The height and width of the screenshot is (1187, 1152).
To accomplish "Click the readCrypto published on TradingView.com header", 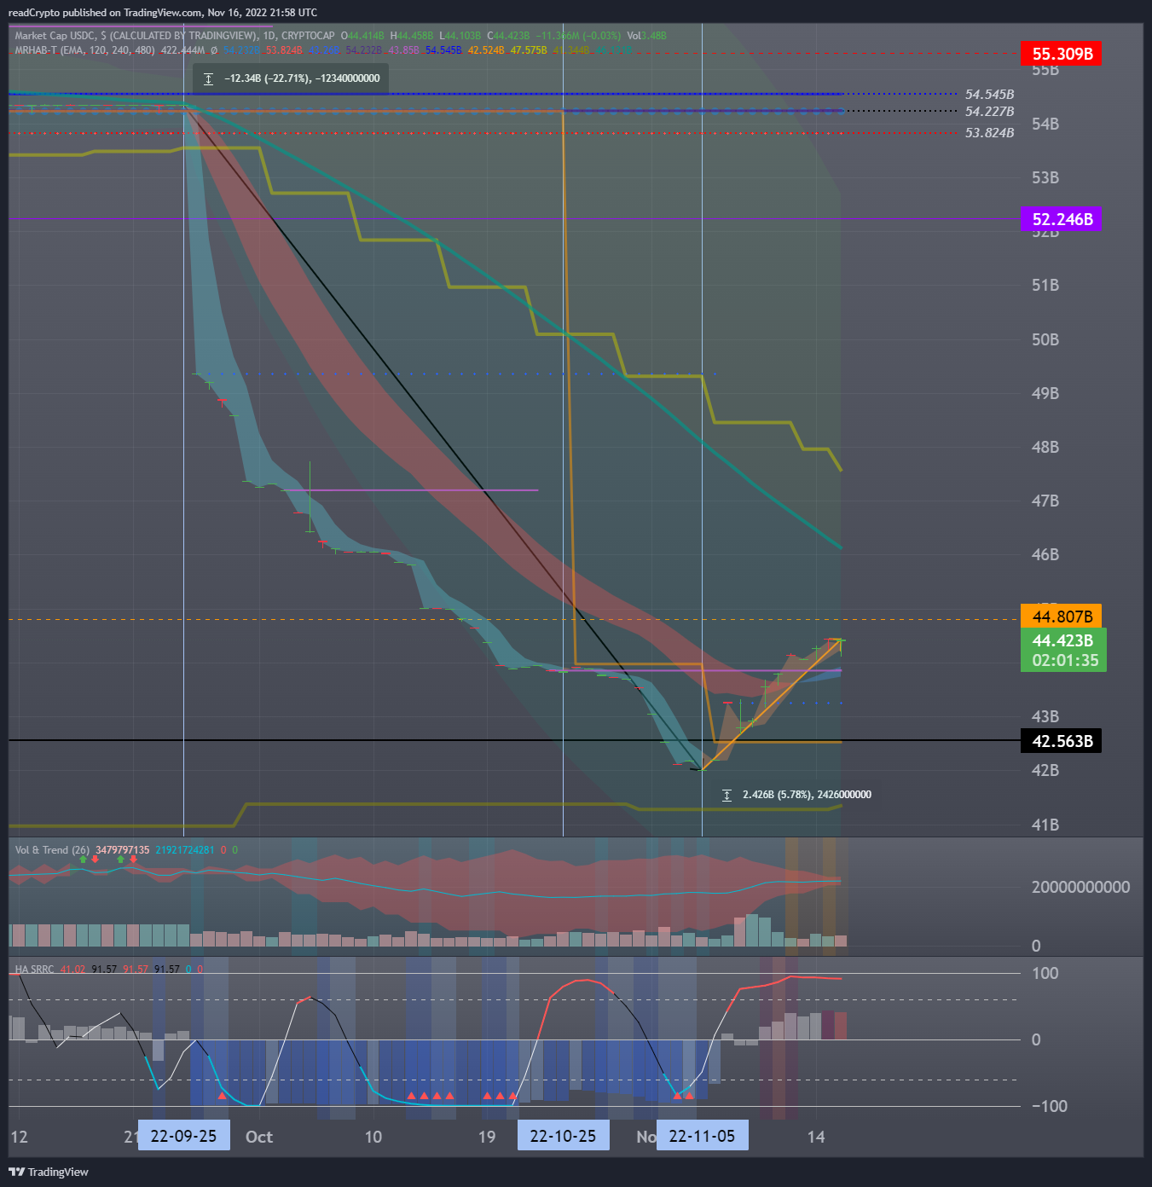I will click(163, 13).
